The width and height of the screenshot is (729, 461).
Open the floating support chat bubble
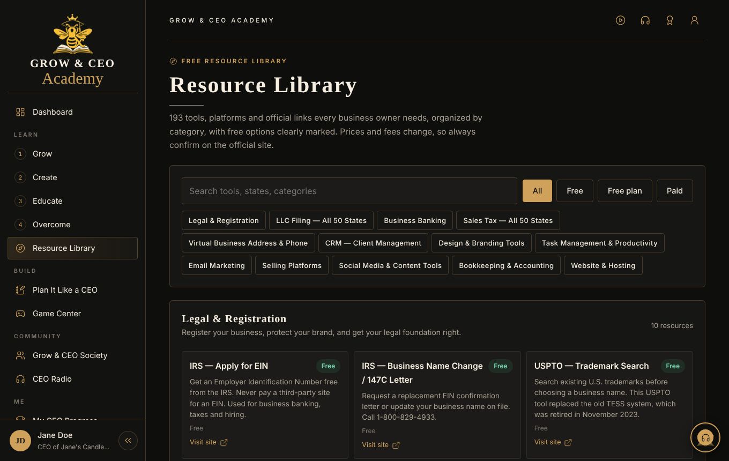coord(705,437)
